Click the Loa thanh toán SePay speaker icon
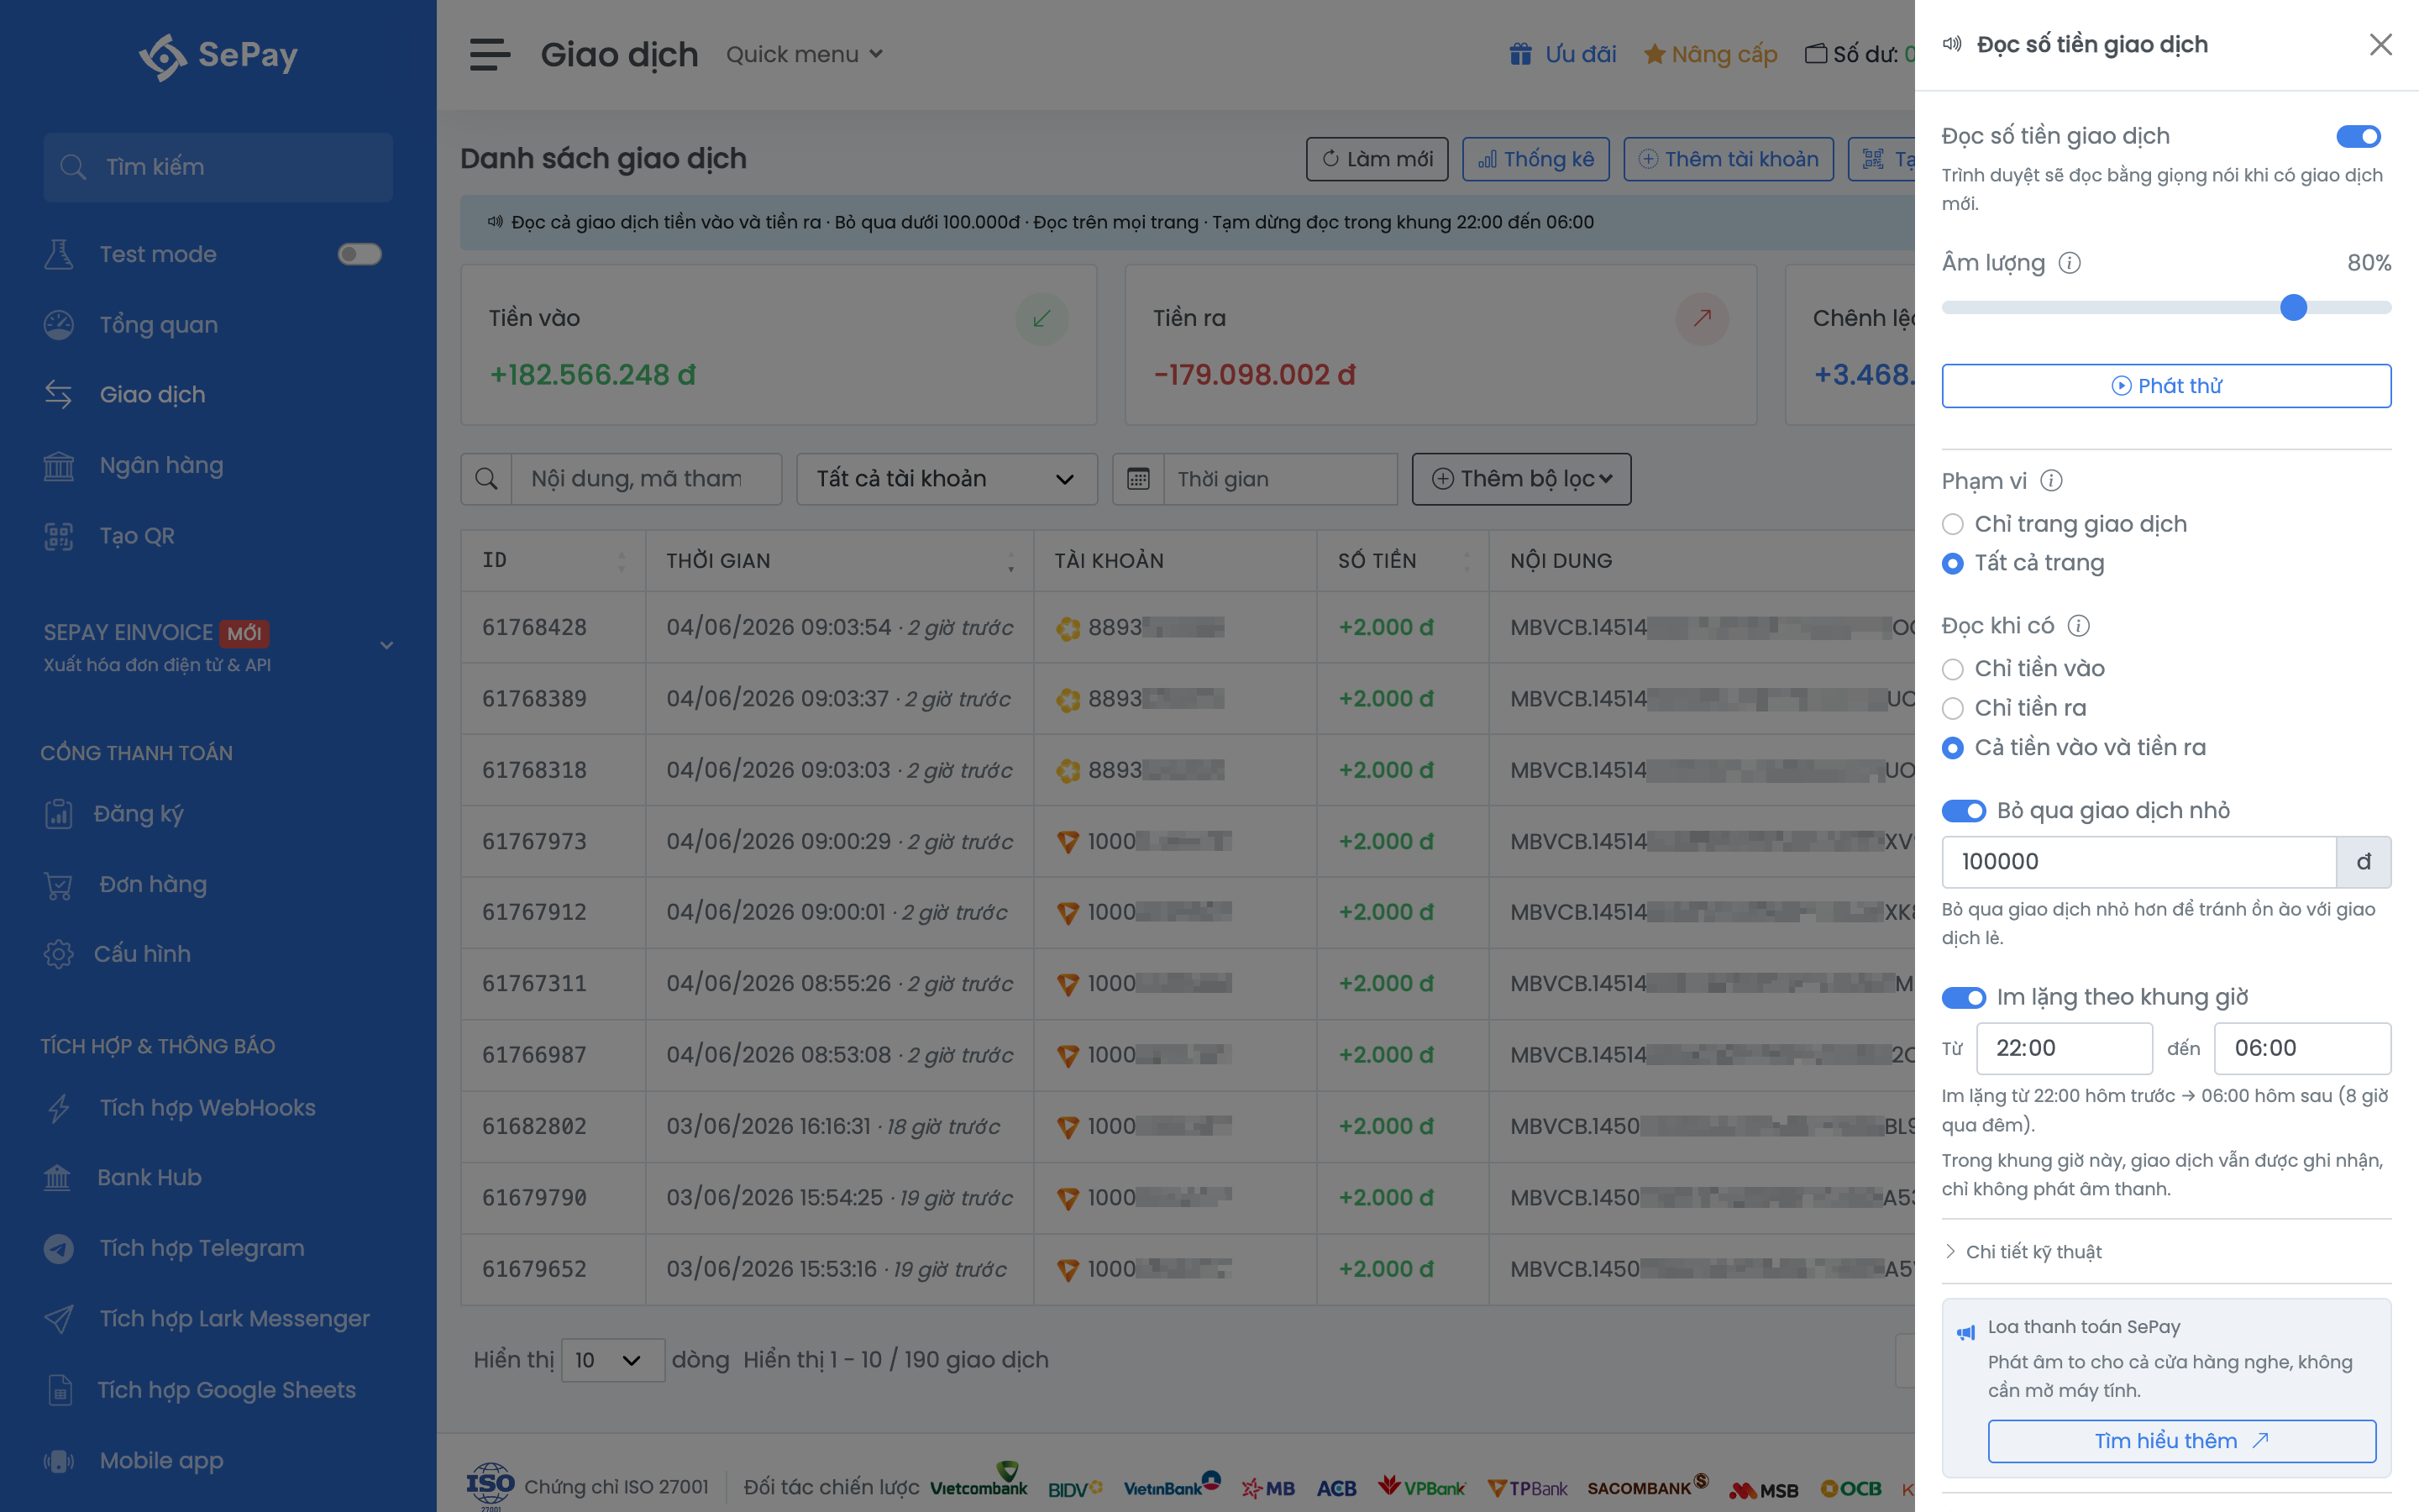2419x1512 pixels. [x=1965, y=1332]
